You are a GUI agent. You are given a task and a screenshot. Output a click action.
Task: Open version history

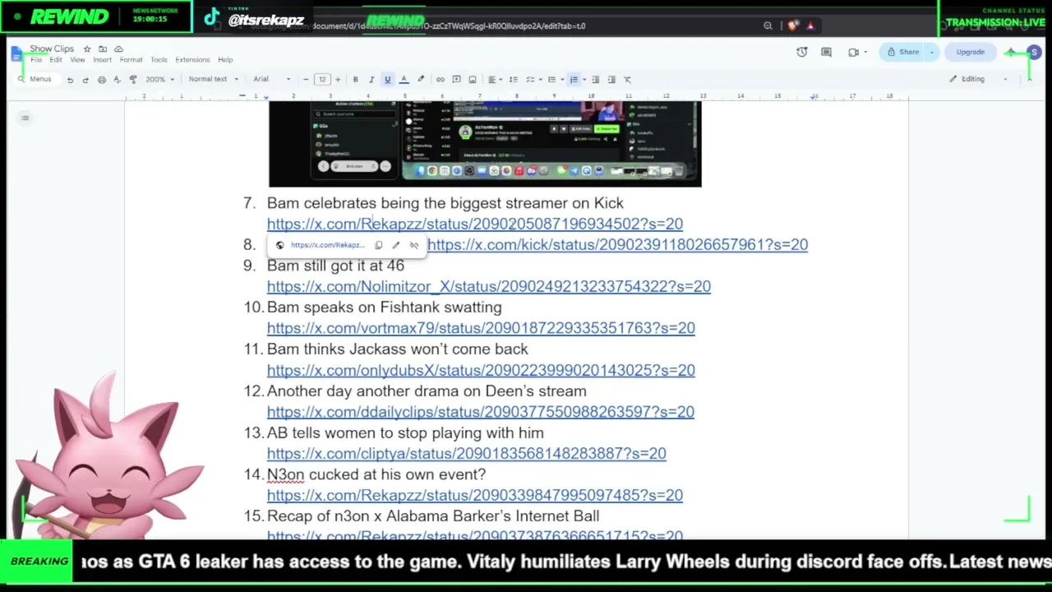pos(802,53)
